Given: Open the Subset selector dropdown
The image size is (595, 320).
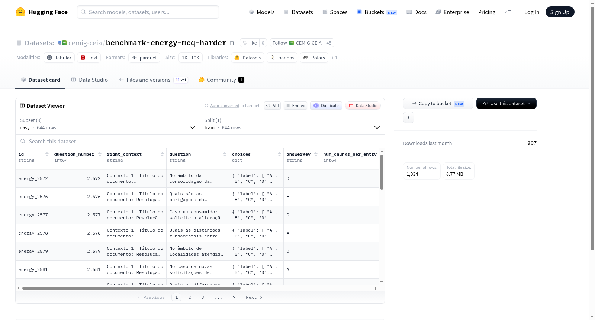Looking at the screenshot, I should click(x=108, y=124).
